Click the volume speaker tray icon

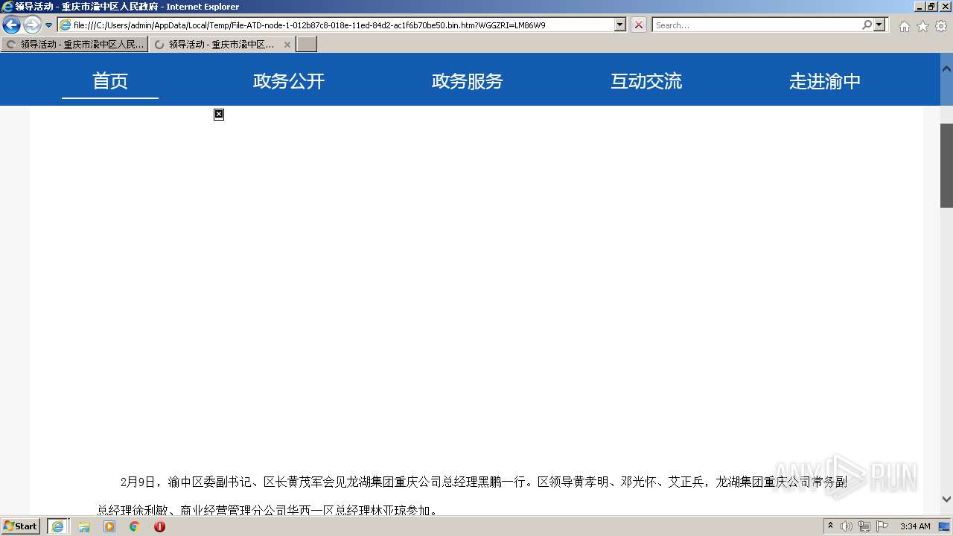coord(847,526)
